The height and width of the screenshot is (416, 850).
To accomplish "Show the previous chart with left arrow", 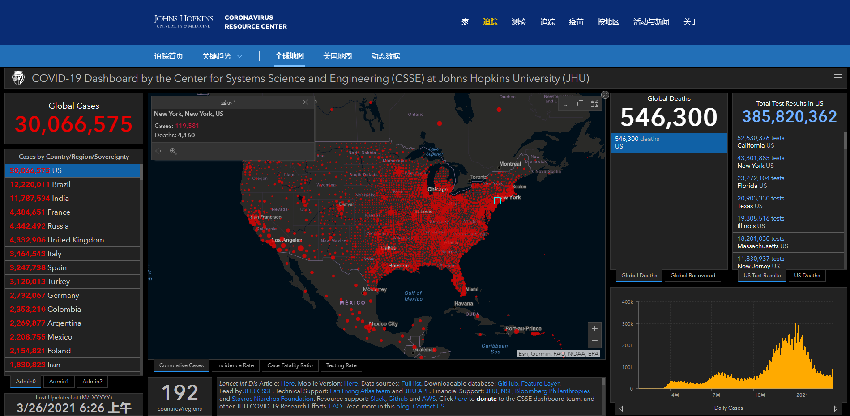I will (621, 408).
